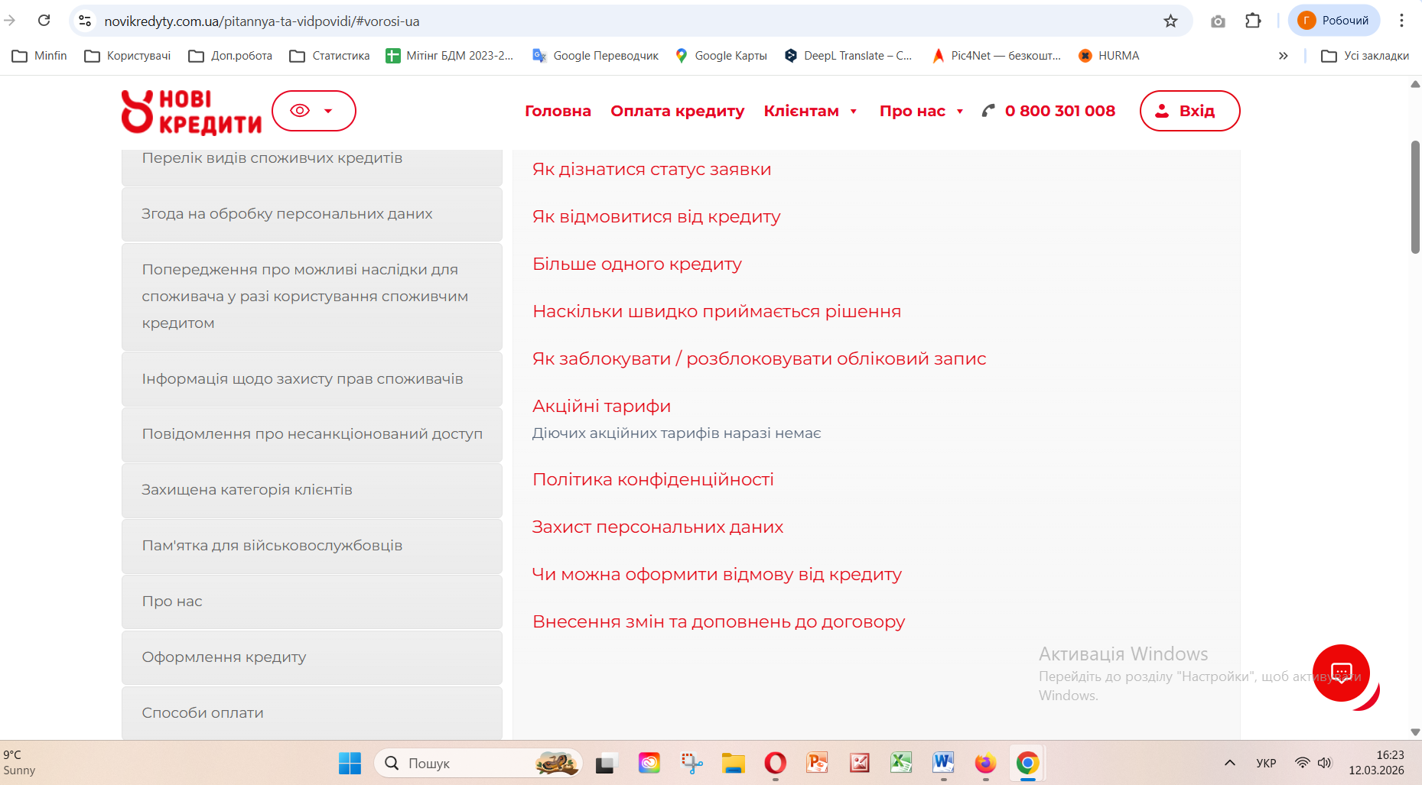1422x785 pixels.
Task: Select the Про нас sidebar tab
Action: point(312,602)
